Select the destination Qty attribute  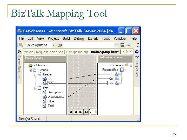click(111, 79)
